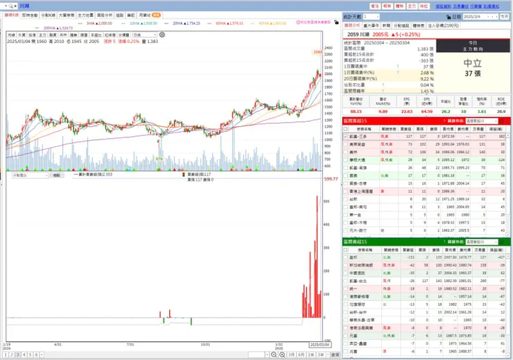Open the help icon in the 買超15 header

pos(444,121)
